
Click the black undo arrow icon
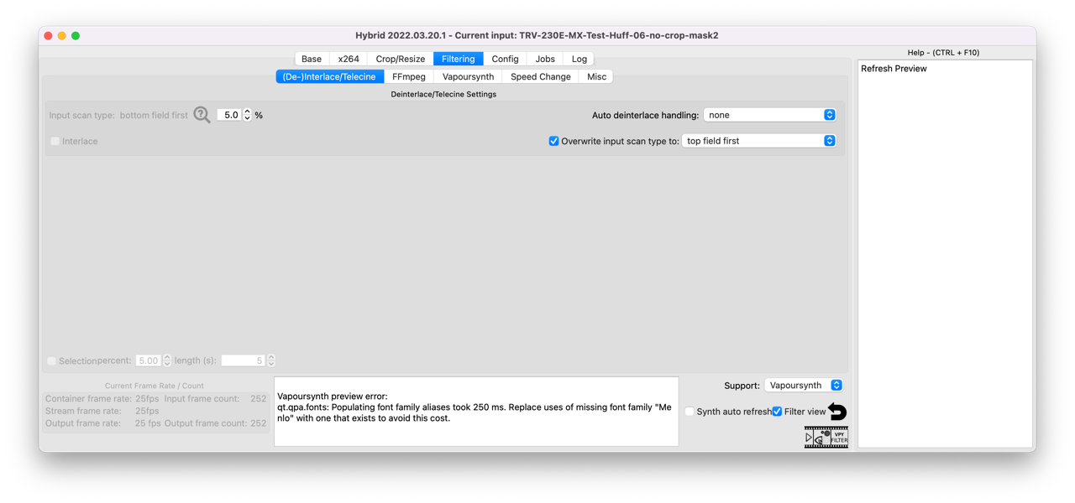837,412
